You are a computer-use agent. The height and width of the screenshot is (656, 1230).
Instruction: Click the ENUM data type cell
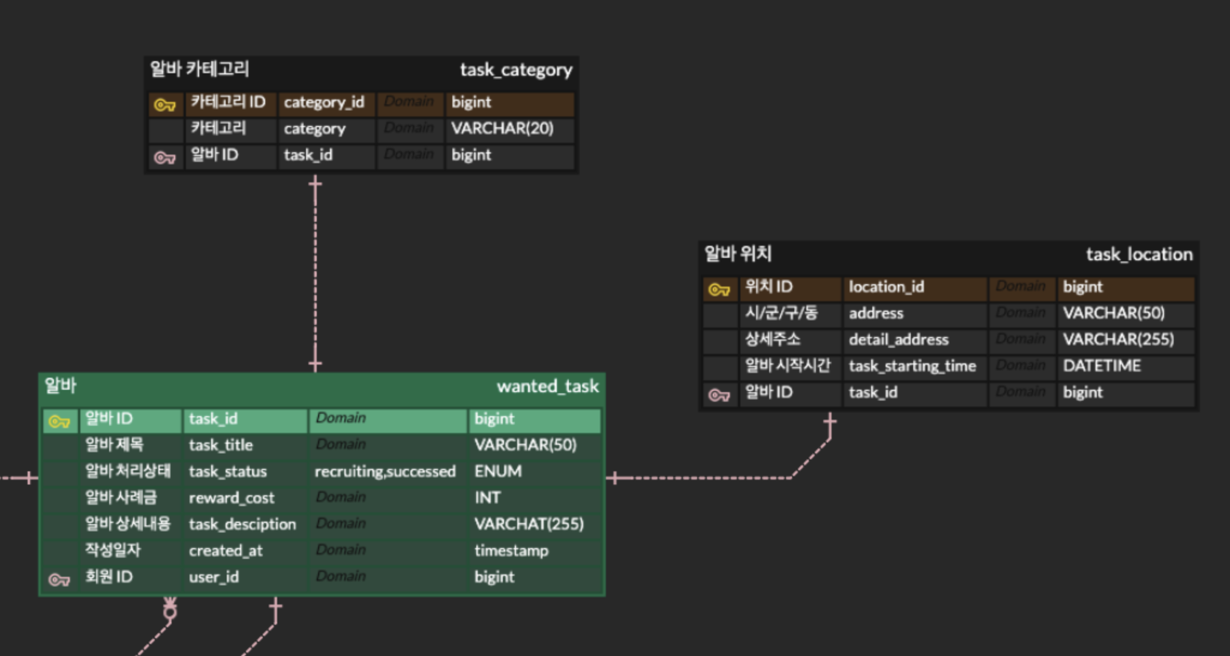point(535,473)
